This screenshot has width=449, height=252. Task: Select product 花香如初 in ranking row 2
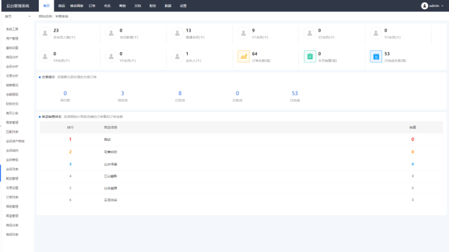click(111, 152)
